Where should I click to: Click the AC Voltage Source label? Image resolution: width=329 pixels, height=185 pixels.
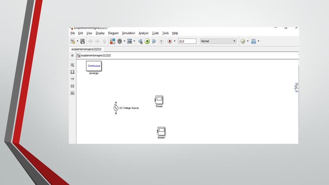(x=129, y=108)
